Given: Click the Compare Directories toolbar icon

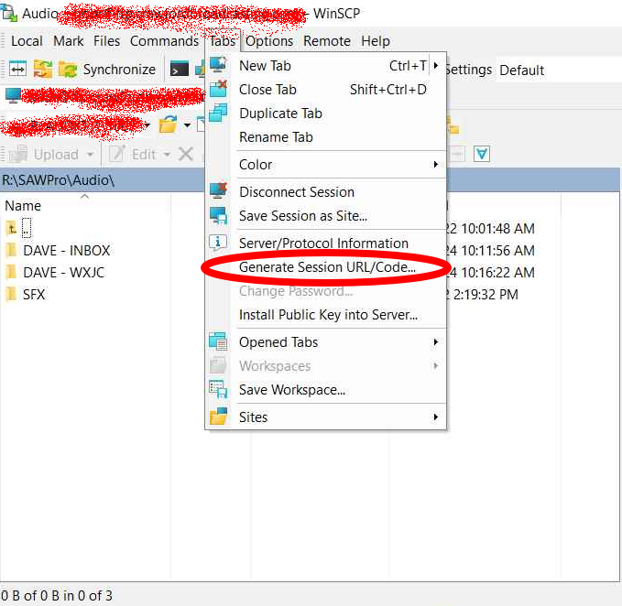Looking at the screenshot, I should (17, 70).
